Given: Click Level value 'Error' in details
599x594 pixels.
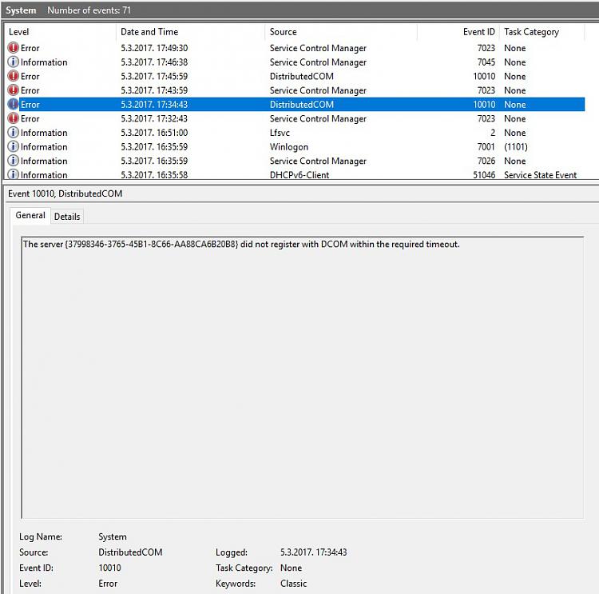Looking at the screenshot, I should (108, 584).
